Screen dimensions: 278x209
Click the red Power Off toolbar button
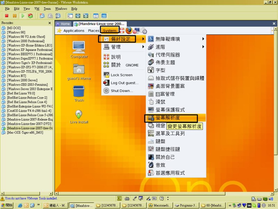pos(7,16)
